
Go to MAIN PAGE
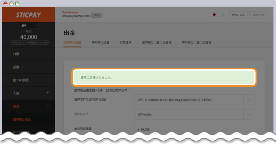click(238, 15)
